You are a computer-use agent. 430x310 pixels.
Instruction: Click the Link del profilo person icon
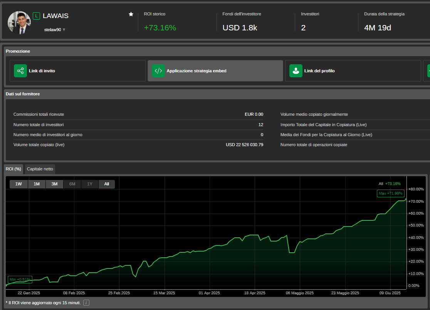pyautogui.click(x=296, y=71)
